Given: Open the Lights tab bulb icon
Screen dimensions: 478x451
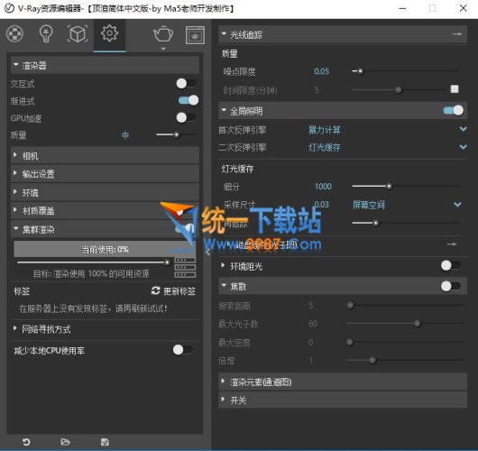Looking at the screenshot, I should 46,33.
